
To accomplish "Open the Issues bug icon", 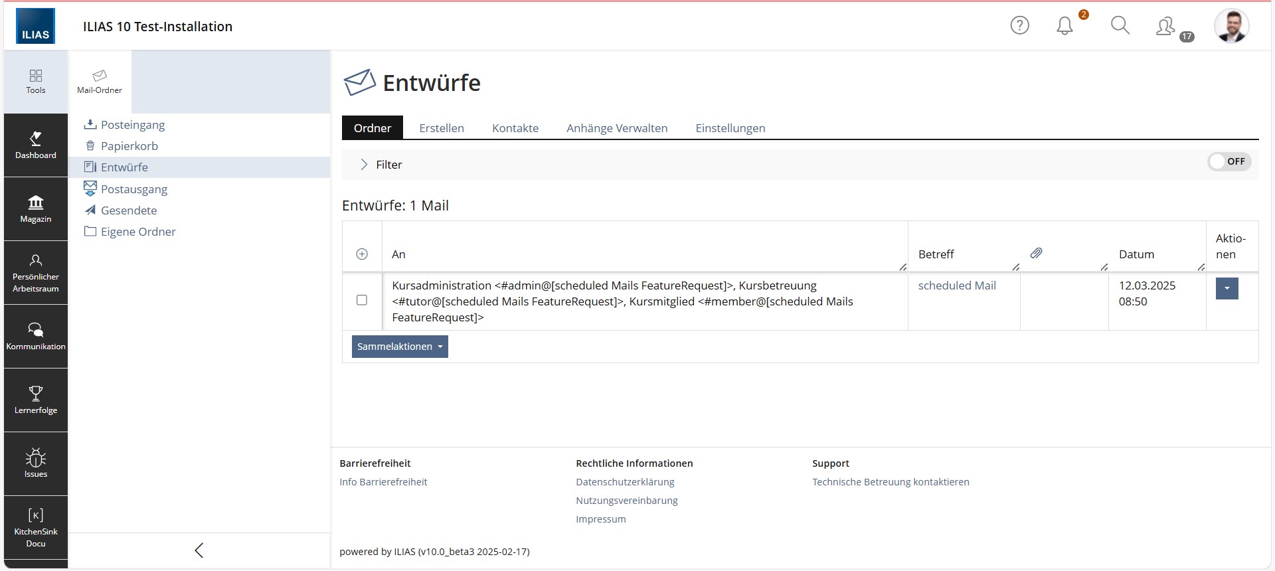I will tap(36, 463).
